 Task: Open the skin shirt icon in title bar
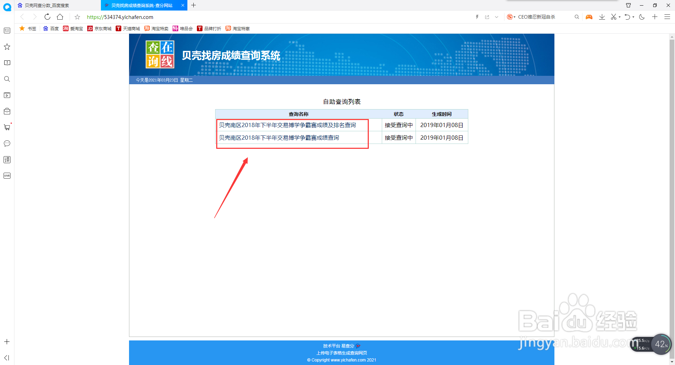628,5
